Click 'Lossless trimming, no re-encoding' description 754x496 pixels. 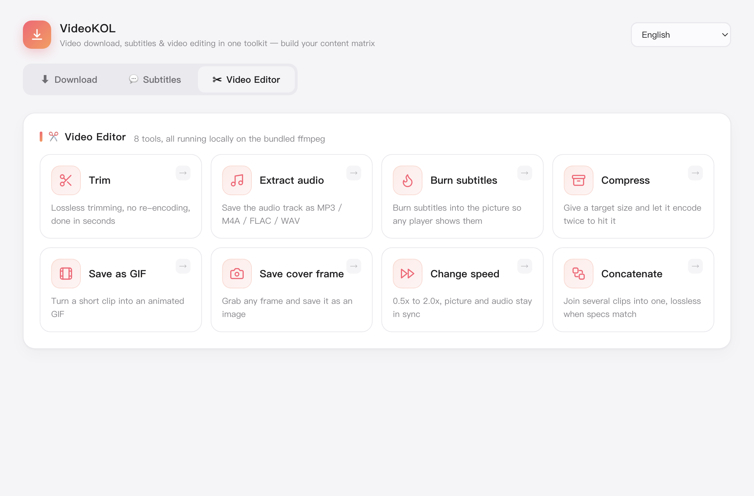(121, 214)
